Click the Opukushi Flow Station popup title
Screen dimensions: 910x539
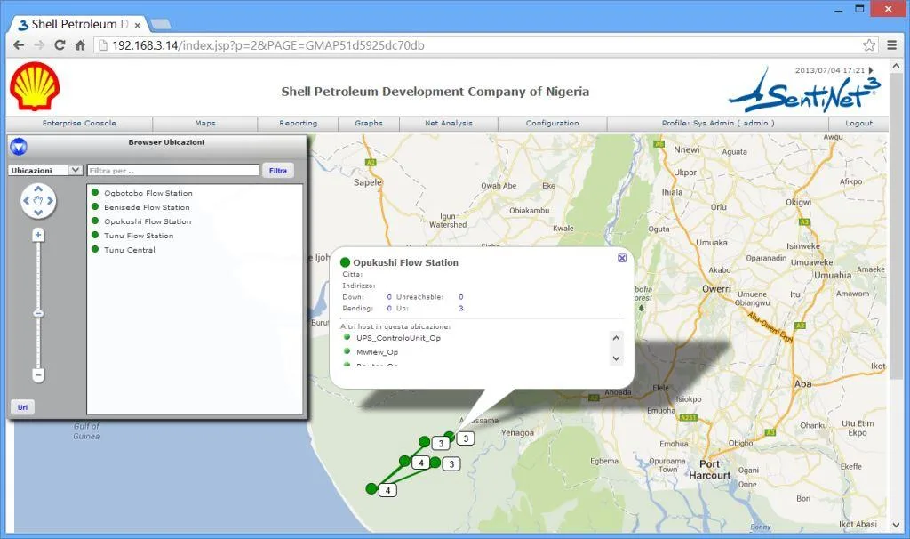(x=405, y=262)
